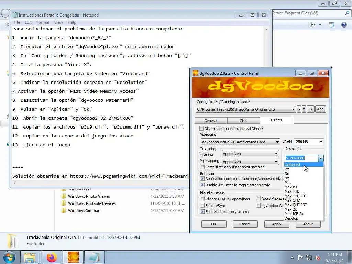The image size is (352, 264).
Task: Click the Explorer help icon
Action: tap(344, 24)
